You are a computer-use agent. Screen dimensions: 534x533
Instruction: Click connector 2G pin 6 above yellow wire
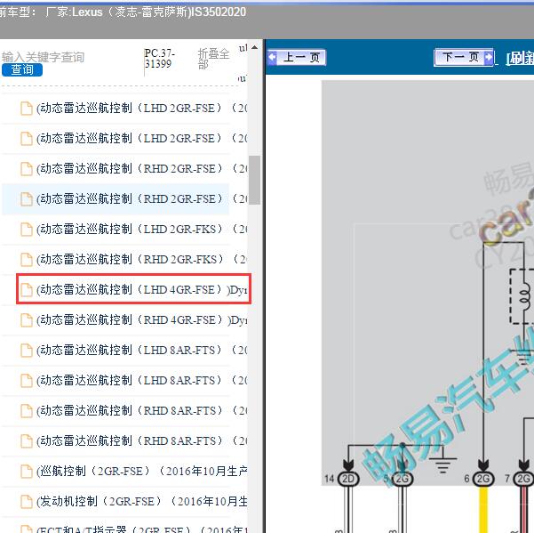pyautogui.click(x=483, y=479)
